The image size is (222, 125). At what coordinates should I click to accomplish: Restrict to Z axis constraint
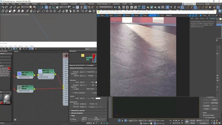pos(175,7)
